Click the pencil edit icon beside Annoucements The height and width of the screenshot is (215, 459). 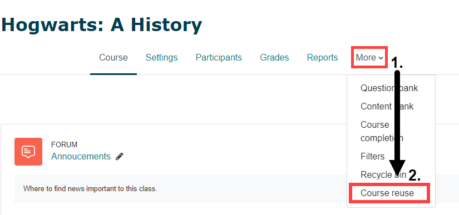coord(120,157)
